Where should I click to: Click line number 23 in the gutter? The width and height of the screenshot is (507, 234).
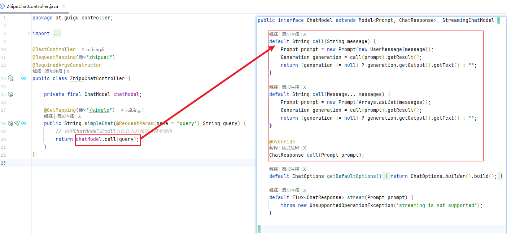[3, 163]
